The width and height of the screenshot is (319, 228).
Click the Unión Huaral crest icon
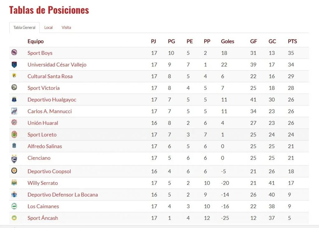click(14, 123)
